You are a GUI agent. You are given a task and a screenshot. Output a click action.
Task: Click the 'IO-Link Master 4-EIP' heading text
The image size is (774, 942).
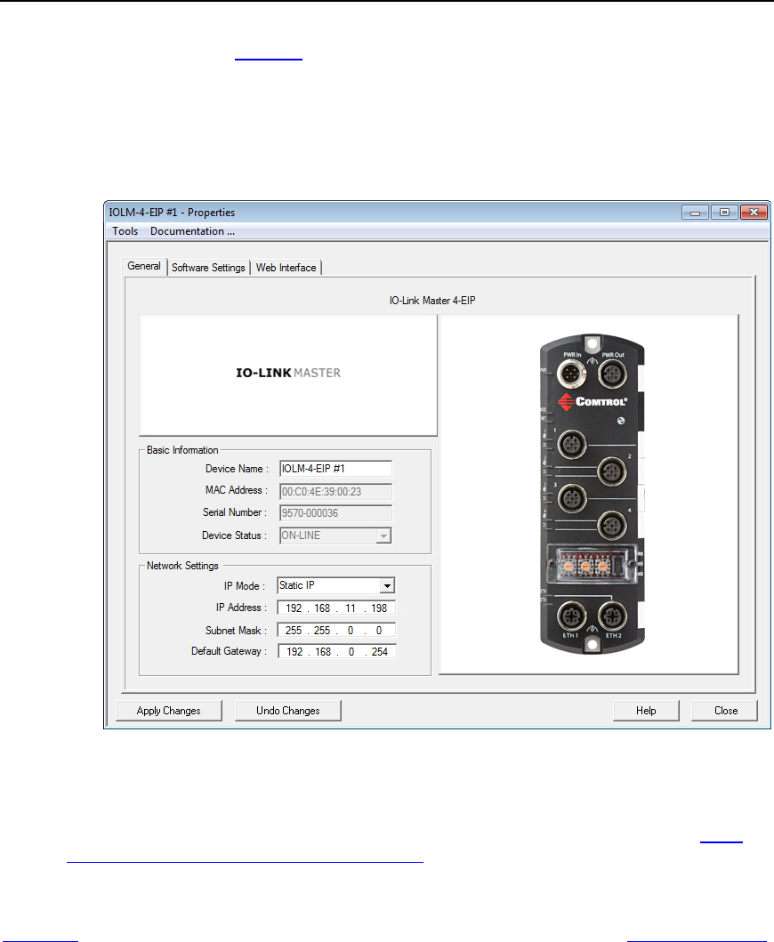click(x=432, y=301)
